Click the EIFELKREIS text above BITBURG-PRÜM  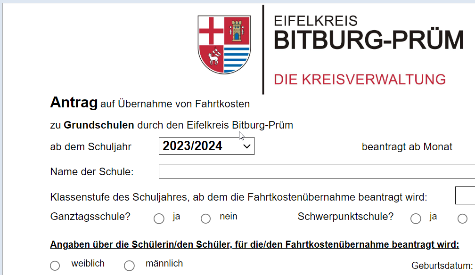[x=316, y=20]
